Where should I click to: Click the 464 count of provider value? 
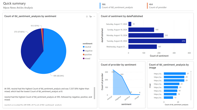(151, 5)
